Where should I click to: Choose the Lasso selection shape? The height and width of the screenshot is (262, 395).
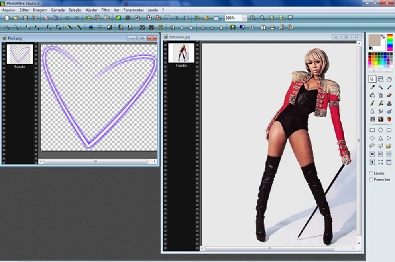click(372, 146)
